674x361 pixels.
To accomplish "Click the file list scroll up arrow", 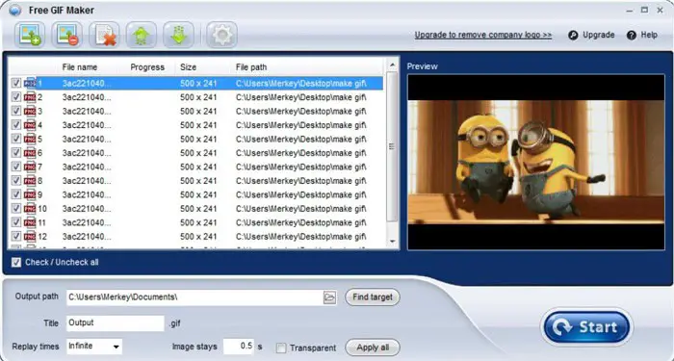I will pos(392,65).
